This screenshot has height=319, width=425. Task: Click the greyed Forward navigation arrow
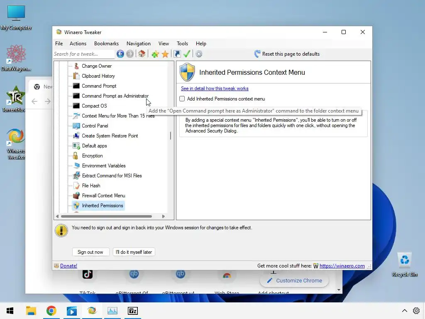coord(130,54)
